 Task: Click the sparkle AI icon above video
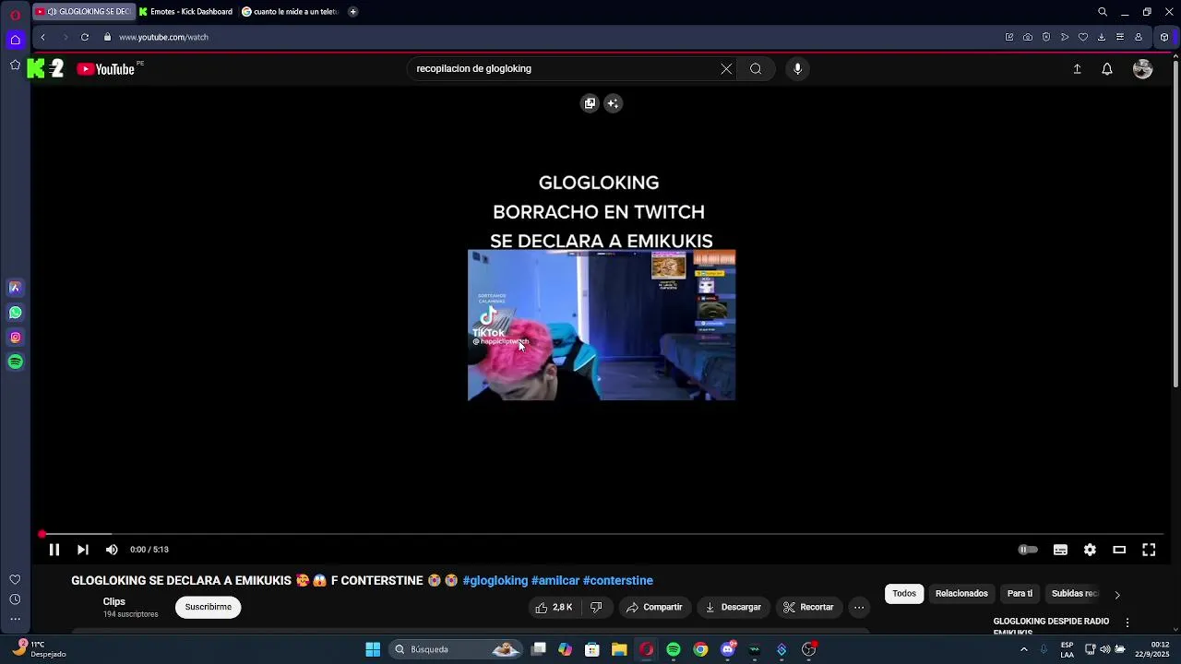613,103
